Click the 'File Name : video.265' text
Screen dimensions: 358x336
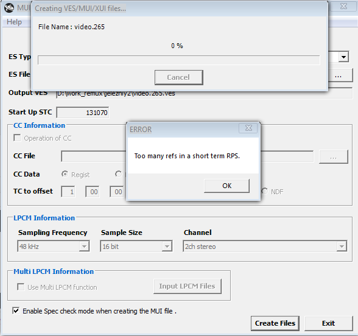pyautogui.click(x=71, y=27)
